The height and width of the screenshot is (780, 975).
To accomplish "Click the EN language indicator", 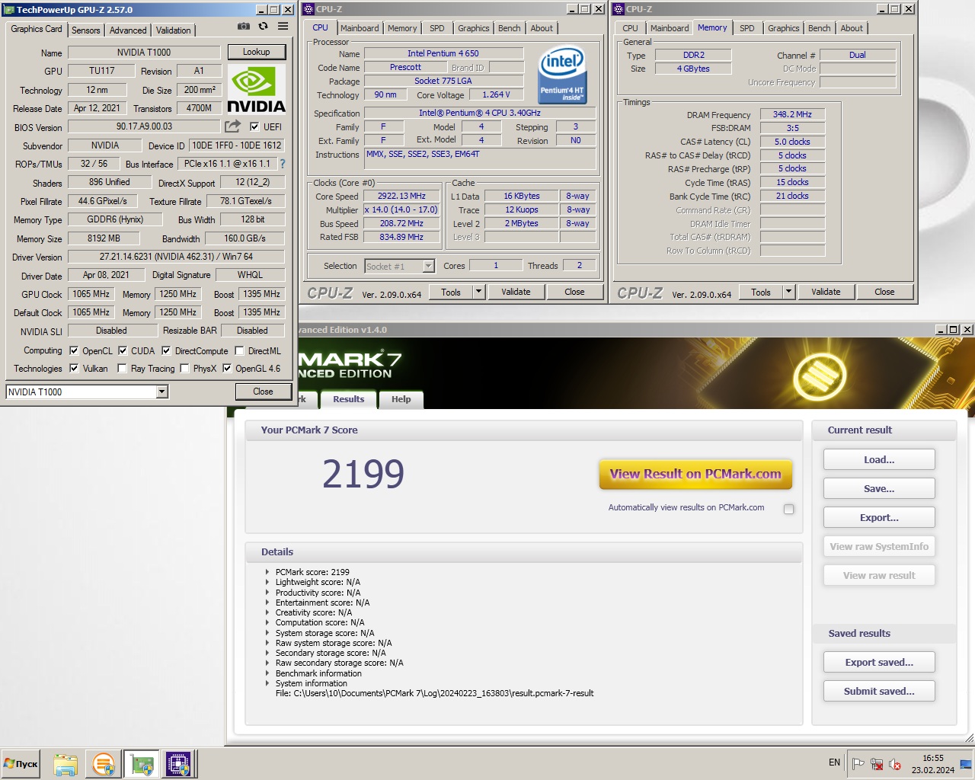I will pos(835,762).
